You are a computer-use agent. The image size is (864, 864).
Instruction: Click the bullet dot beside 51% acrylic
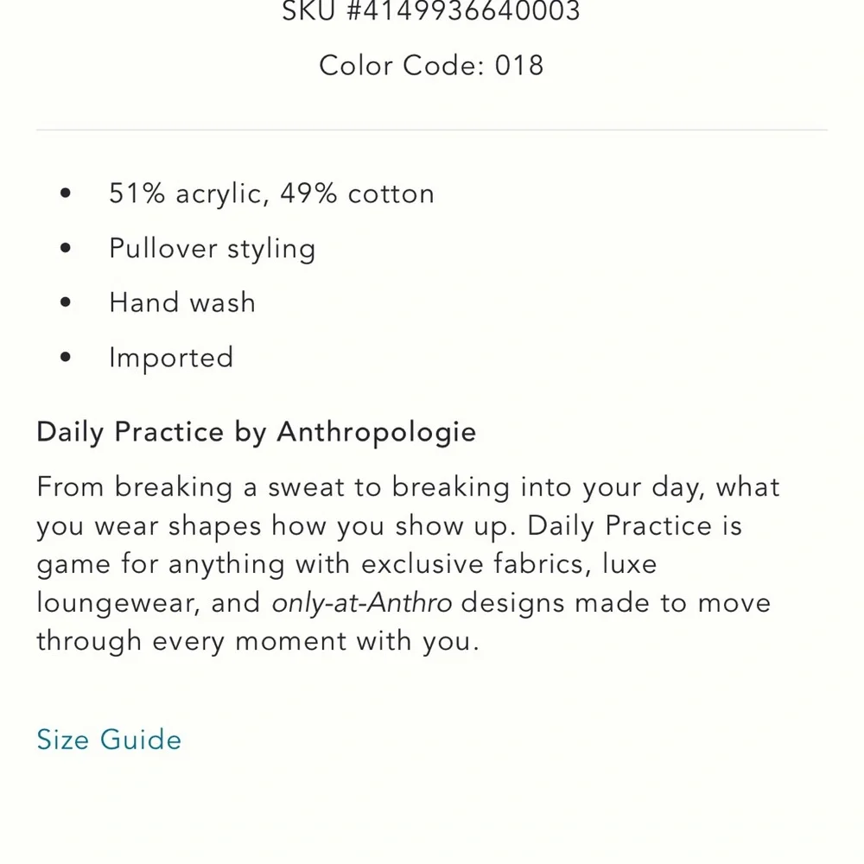[67, 194]
